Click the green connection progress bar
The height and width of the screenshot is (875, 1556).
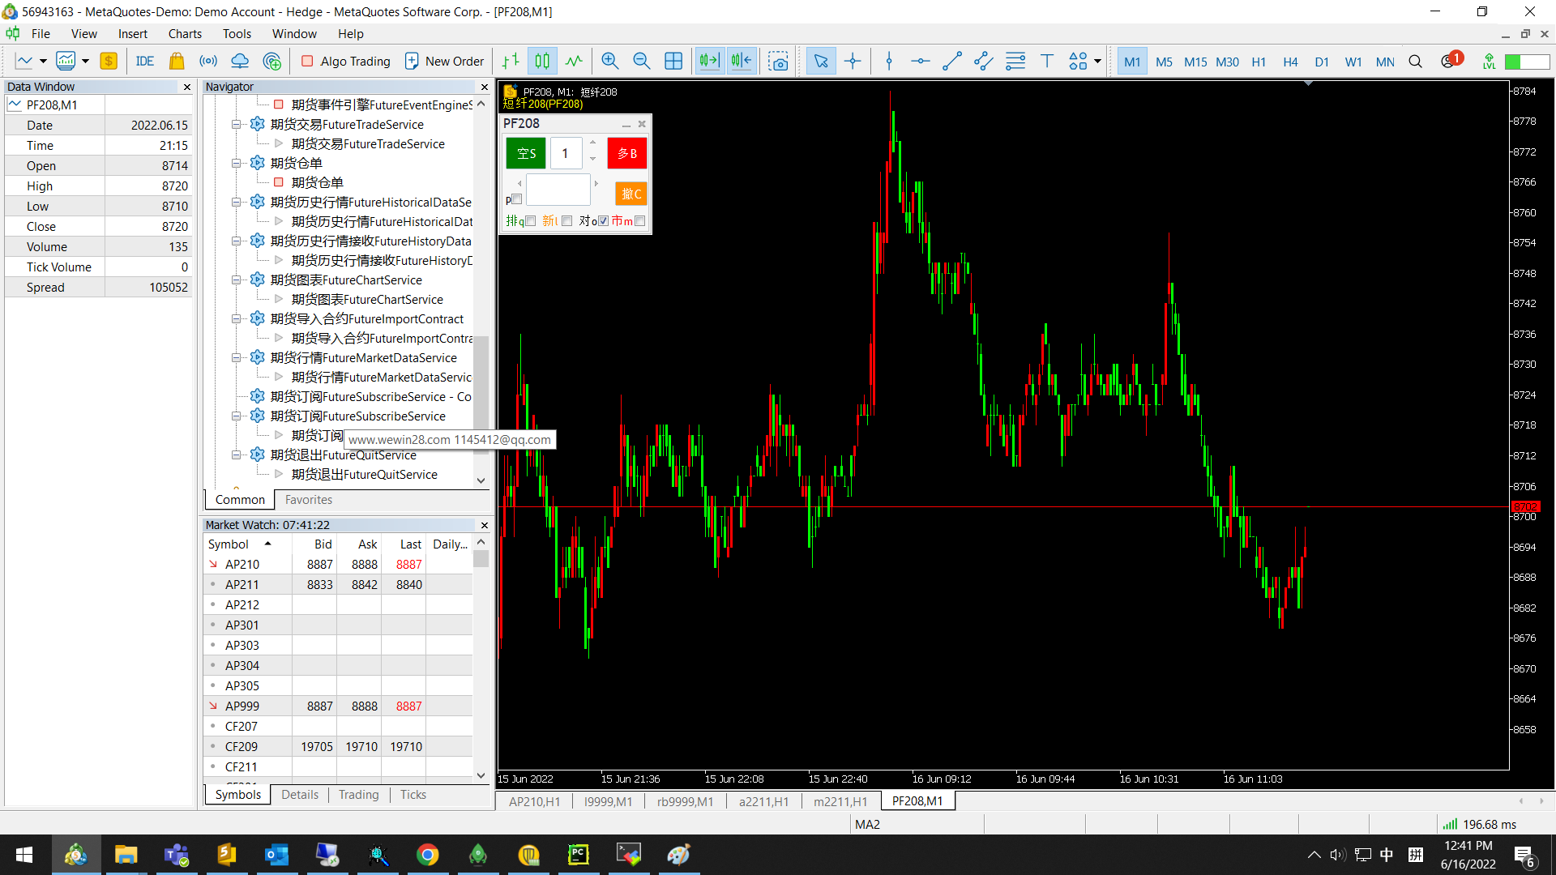pyautogui.click(x=1527, y=62)
